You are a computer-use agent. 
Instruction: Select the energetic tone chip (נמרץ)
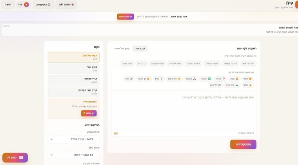pyautogui.click(x=159, y=79)
